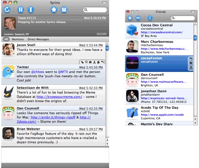This screenshot has height=168, width=199.
Task: Open the knowyourmeme.com link
Action: pyautogui.click(x=59, y=97)
